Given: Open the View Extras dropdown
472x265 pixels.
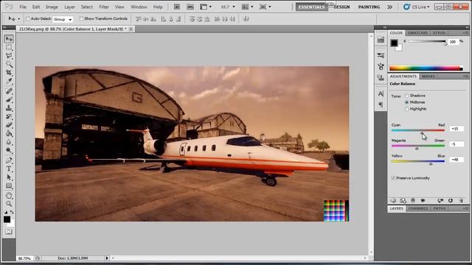Looking at the screenshot, I should (206, 7).
